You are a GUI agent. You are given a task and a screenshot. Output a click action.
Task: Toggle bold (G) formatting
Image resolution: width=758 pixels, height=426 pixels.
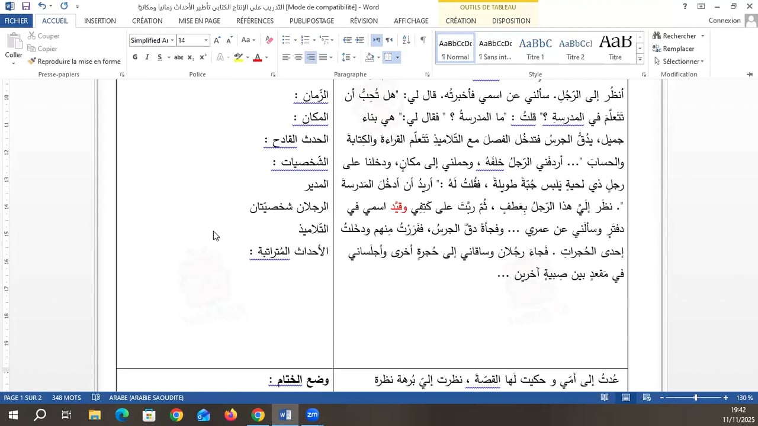[x=135, y=57]
